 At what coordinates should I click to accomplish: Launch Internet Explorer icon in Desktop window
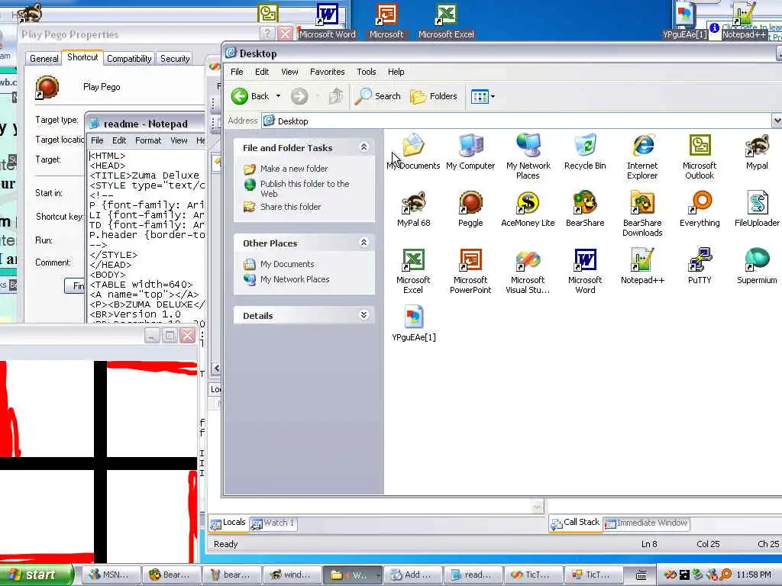pyautogui.click(x=642, y=156)
